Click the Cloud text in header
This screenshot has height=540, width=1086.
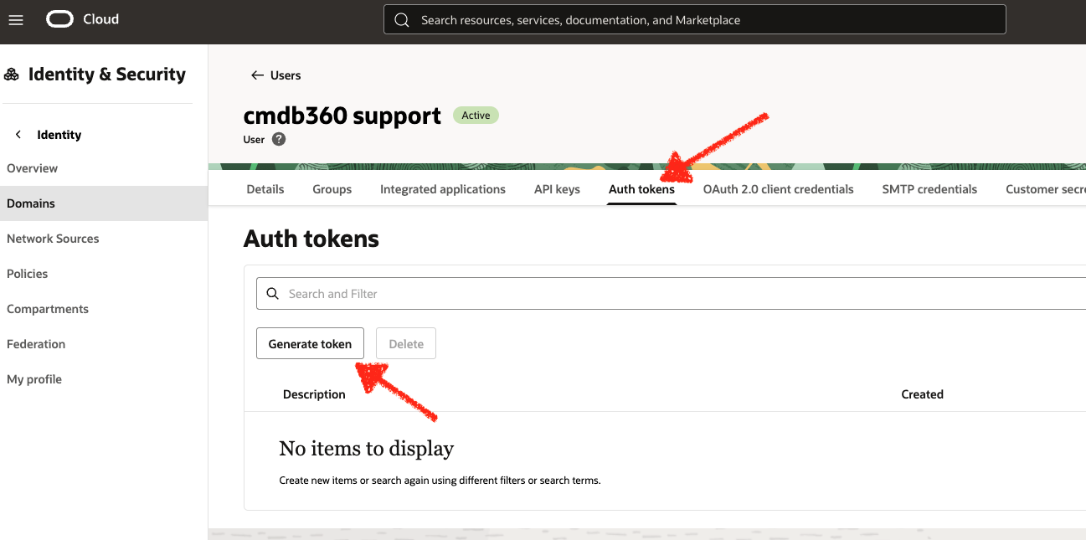101,19
